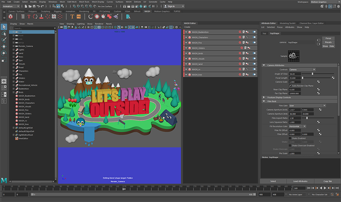The height and width of the screenshot is (202, 341).
Task: Open the Fit Resolution Gate dropdown
Action: (298, 126)
